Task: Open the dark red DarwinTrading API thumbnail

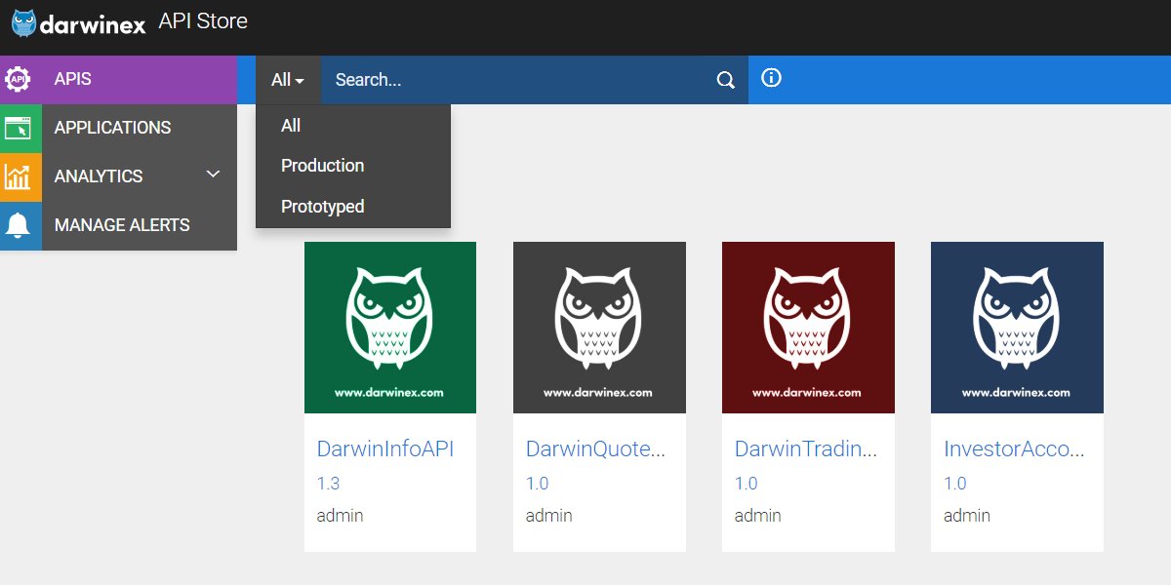Action: [x=808, y=328]
